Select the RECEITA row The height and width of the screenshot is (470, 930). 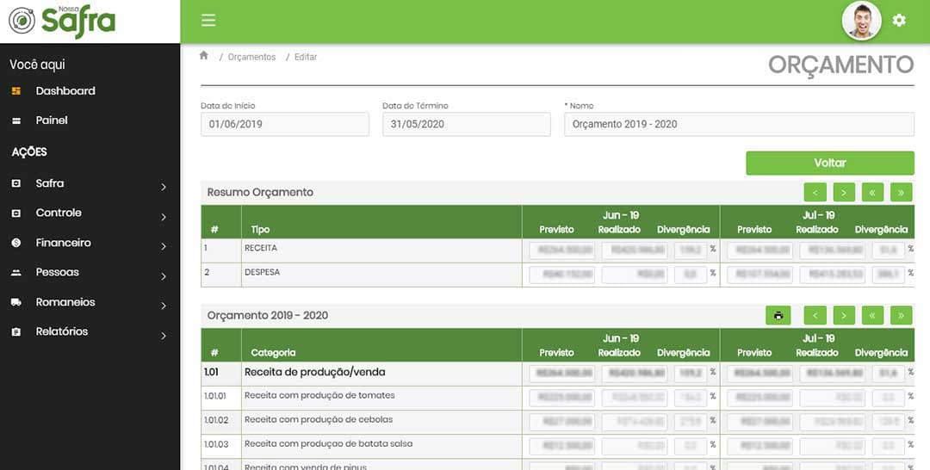(x=557, y=250)
